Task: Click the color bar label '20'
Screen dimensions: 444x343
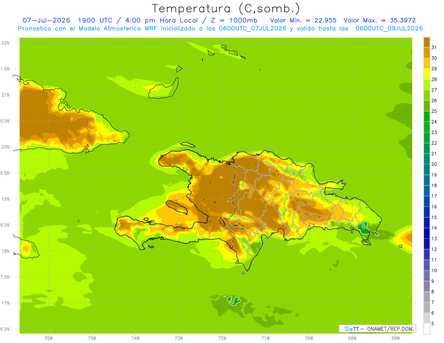Action: pos(434,164)
